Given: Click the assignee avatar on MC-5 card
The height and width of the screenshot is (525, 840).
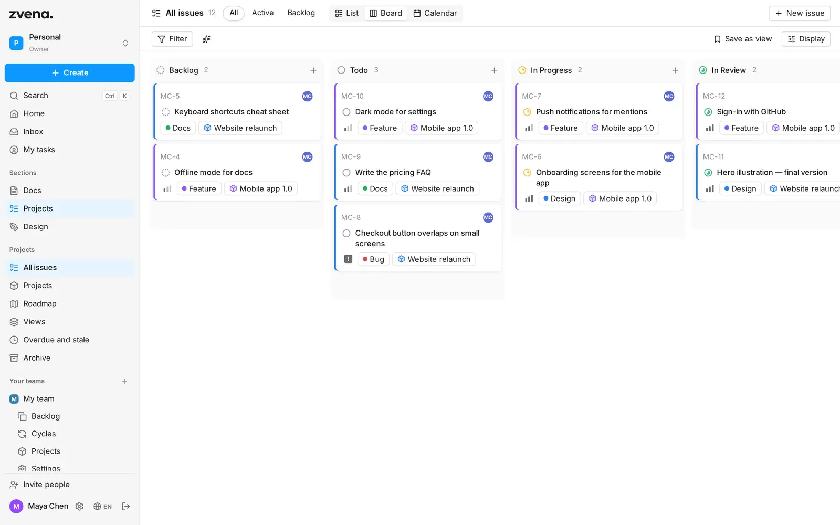Looking at the screenshot, I should (x=308, y=96).
